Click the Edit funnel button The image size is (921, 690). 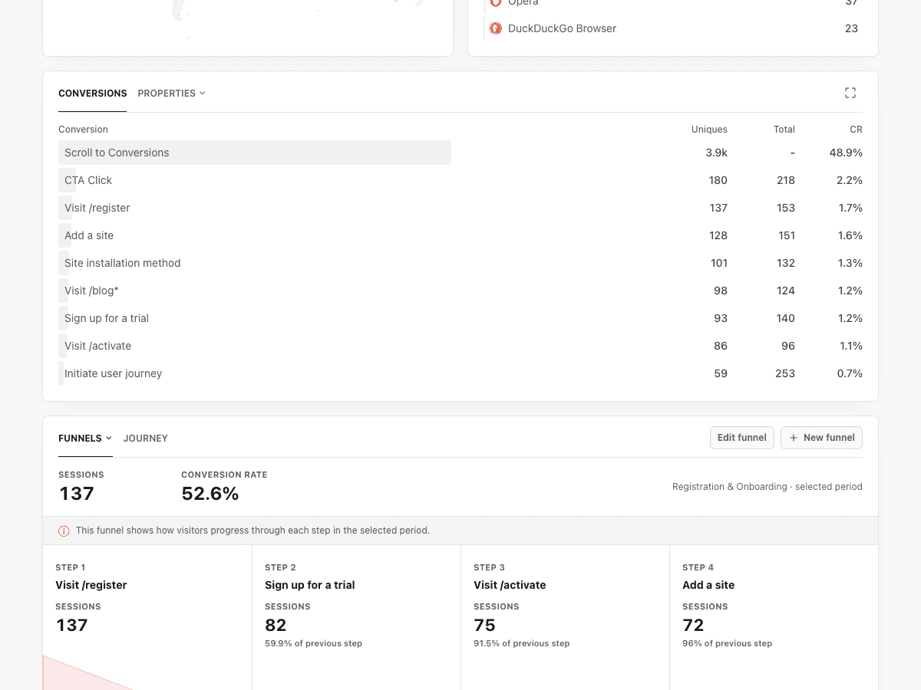[x=742, y=438]
